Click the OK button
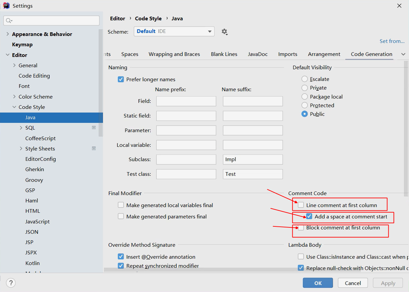The width and height of the screenshot is (409, 292). pos(318,283)
